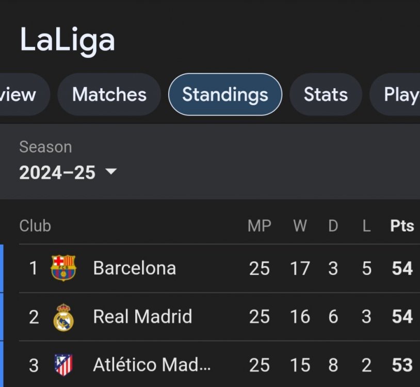Viewport: 420px width, 387px height.
Task: Open the 2024–25 season selector
Action: (x=57, y=172)
